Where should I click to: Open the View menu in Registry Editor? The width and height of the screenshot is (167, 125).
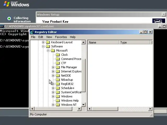pos(49,37)
